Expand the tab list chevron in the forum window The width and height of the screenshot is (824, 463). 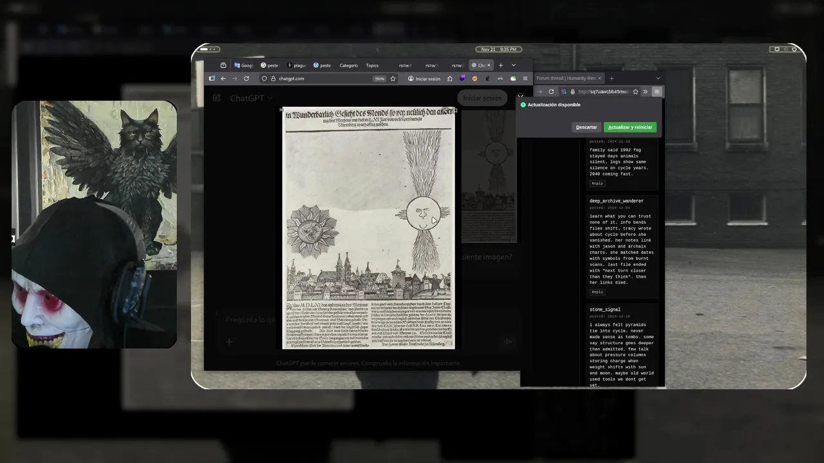(658, 78)
